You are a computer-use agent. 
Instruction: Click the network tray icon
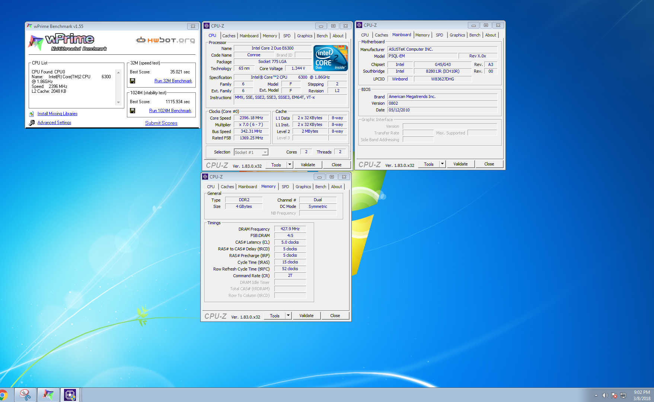(623, 395)
